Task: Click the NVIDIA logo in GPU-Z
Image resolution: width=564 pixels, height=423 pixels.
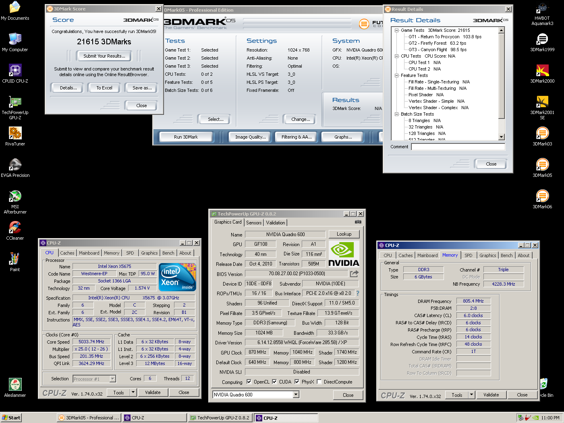Action: (344, 254)
